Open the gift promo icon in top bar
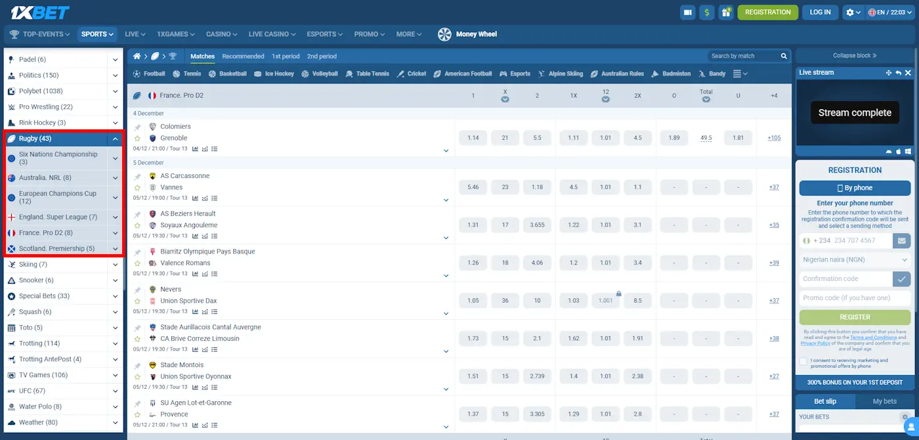The height and width of the screenshot is (440, 919). tap(727, 12)
